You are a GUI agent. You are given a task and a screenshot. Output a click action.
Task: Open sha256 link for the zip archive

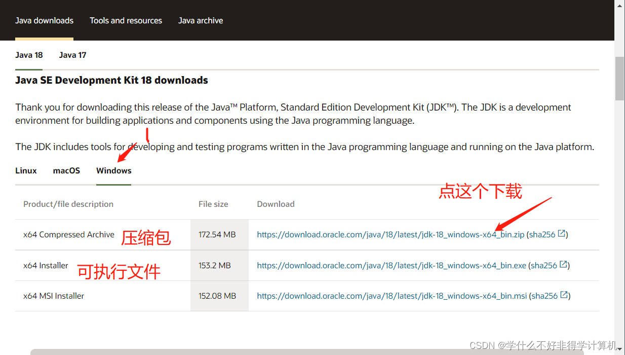(x=542, y=234)
